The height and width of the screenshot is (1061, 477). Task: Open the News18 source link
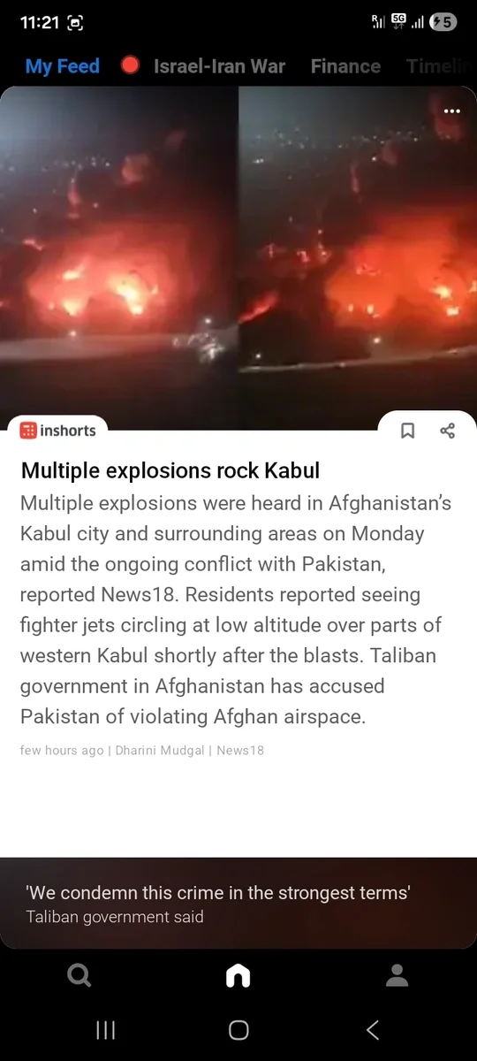pyautogui.click(x=240, y=751)
